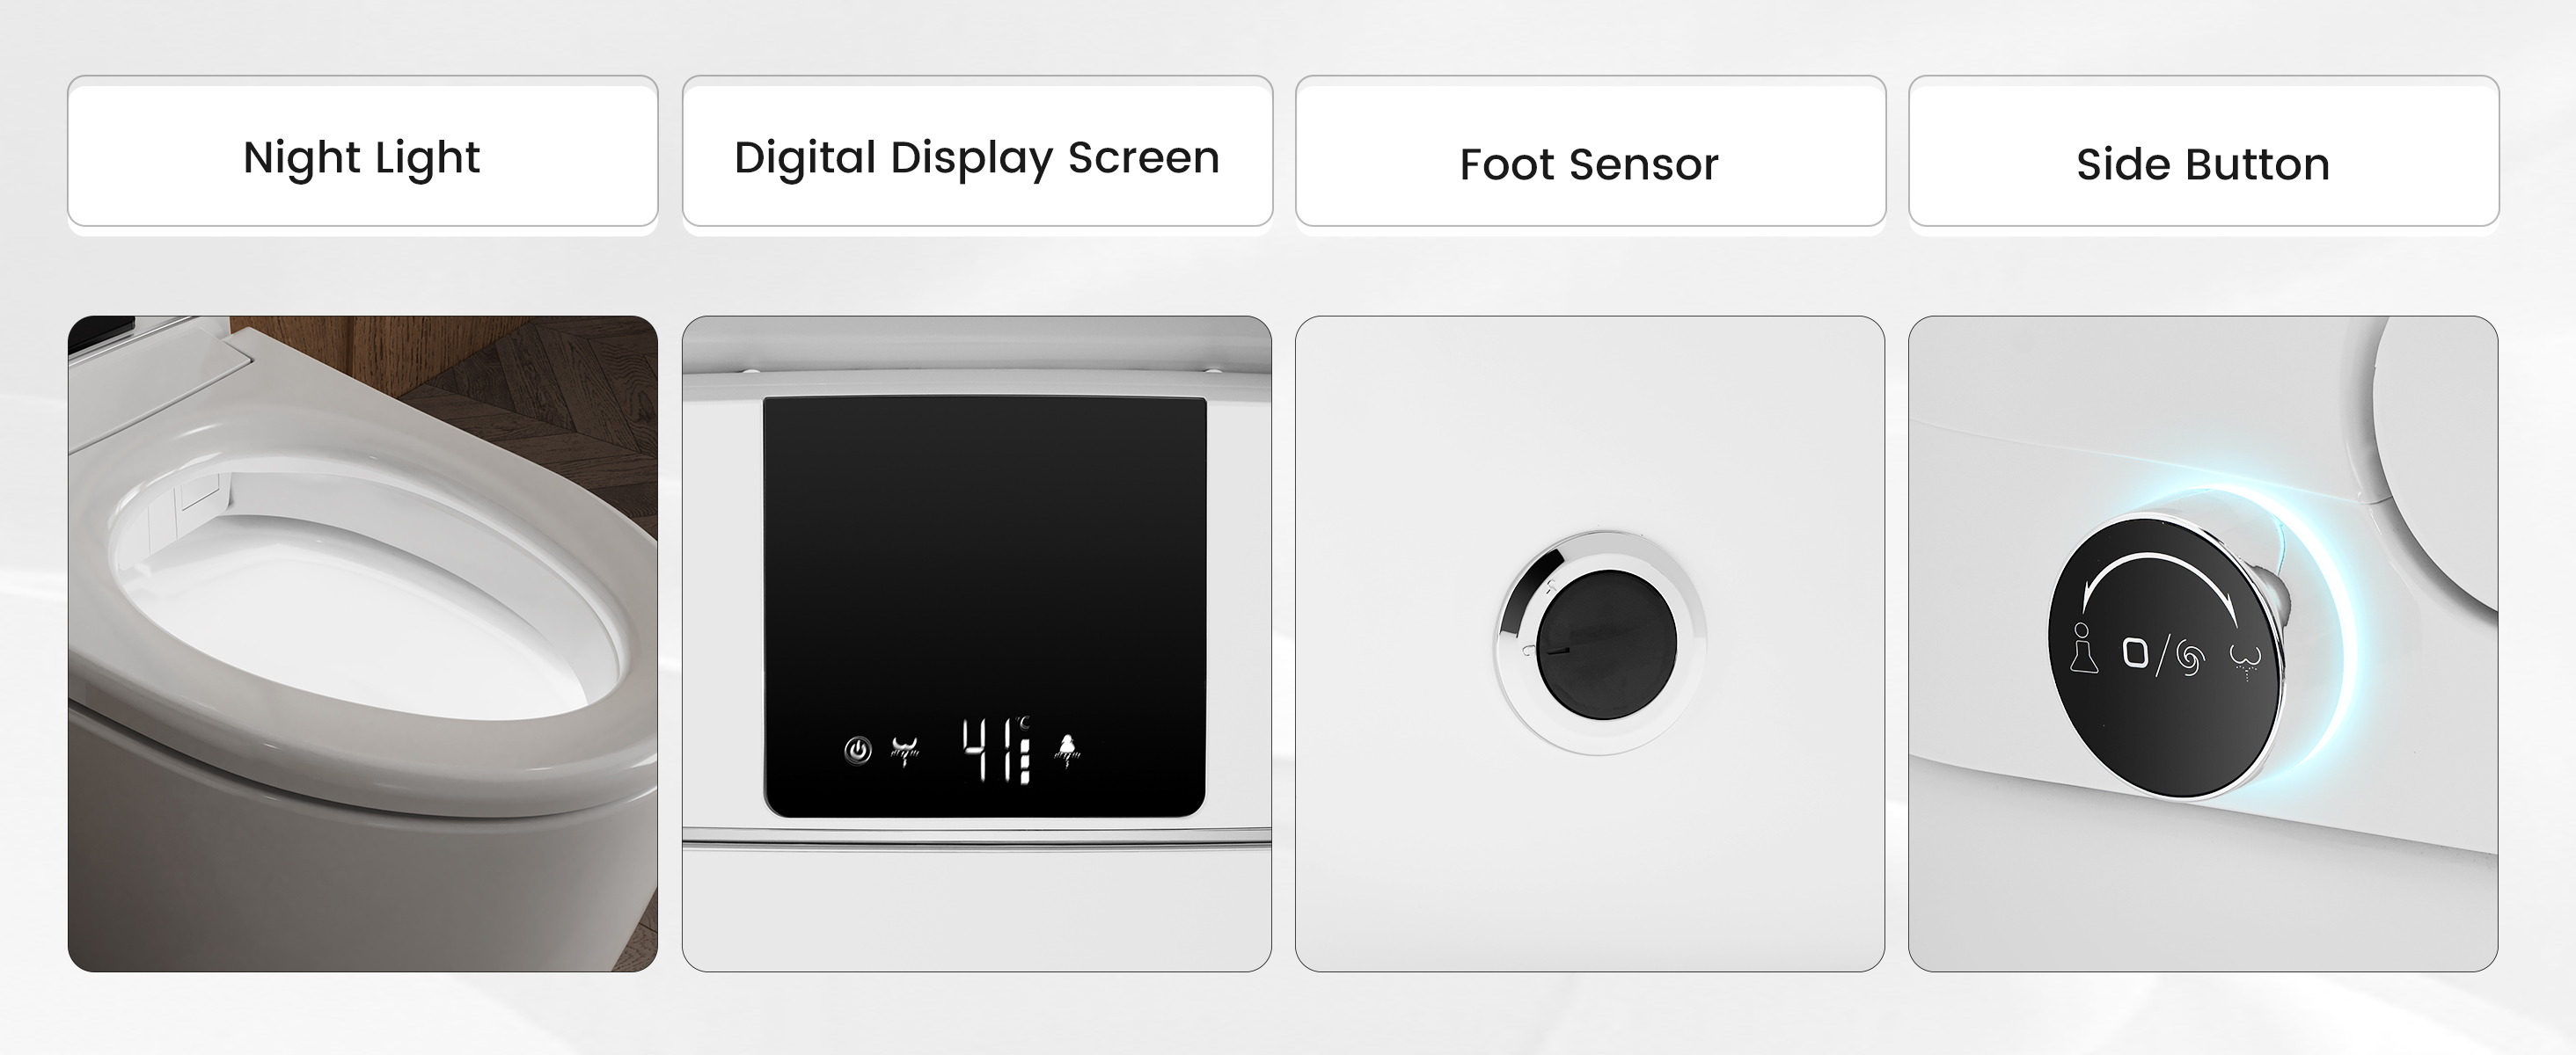2576x1055 pixels.
Task: Click the Foot Sensor label
Action: (1589, 164)
